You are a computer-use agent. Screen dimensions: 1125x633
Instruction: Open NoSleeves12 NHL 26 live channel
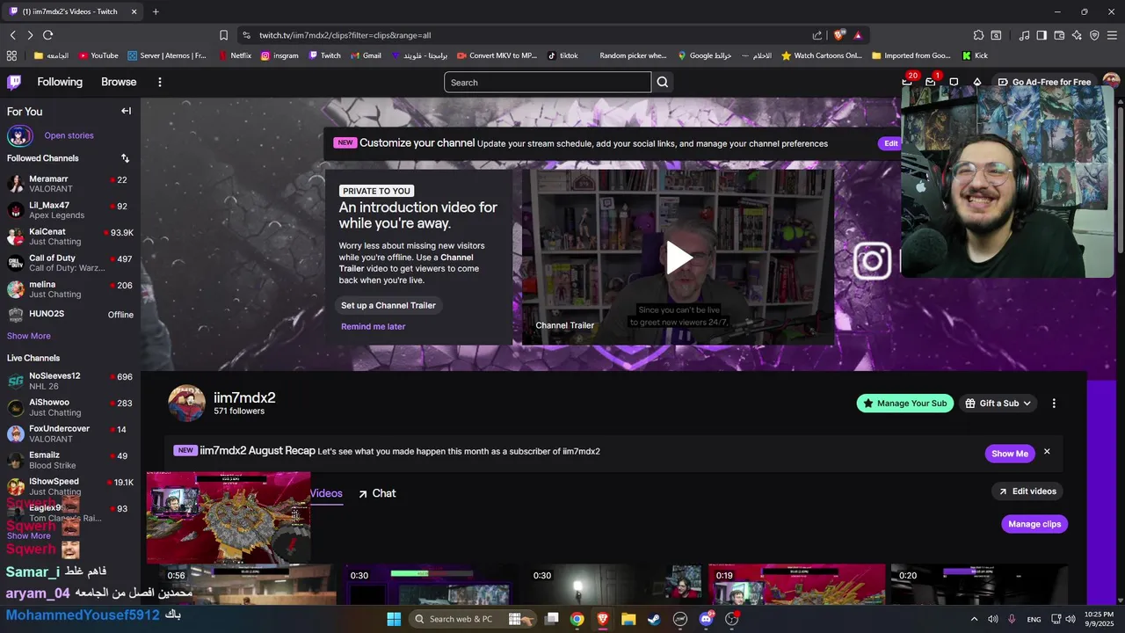(70, 381)
